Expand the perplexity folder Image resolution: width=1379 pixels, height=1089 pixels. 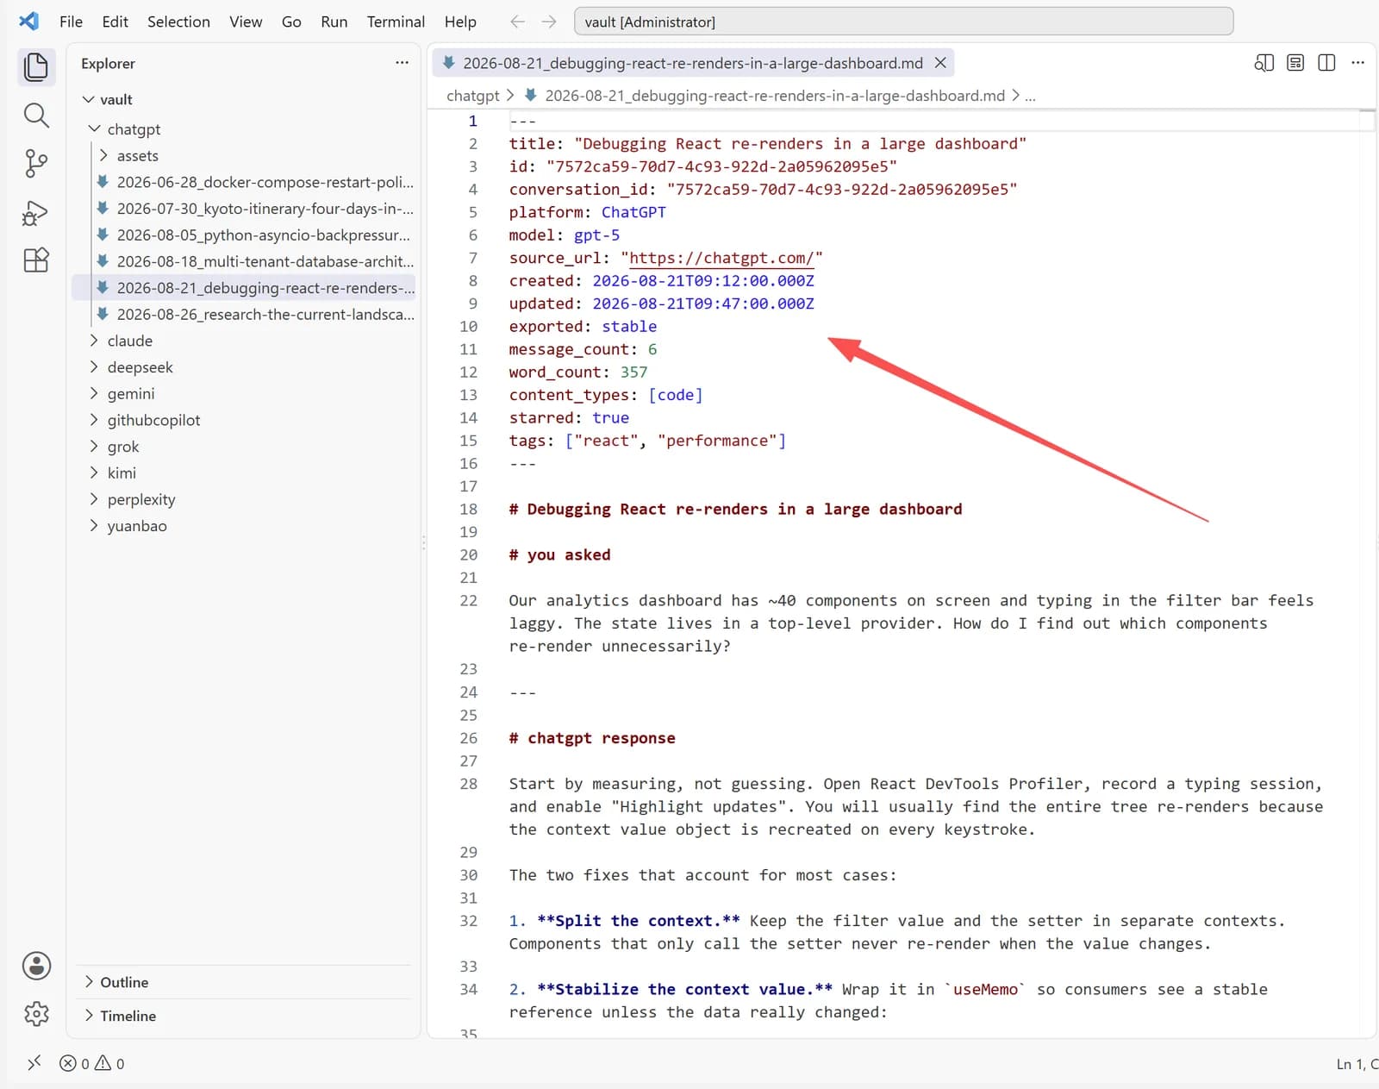coord(94,499)
